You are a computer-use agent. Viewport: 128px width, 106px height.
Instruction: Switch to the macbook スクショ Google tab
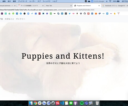point(115,6)
